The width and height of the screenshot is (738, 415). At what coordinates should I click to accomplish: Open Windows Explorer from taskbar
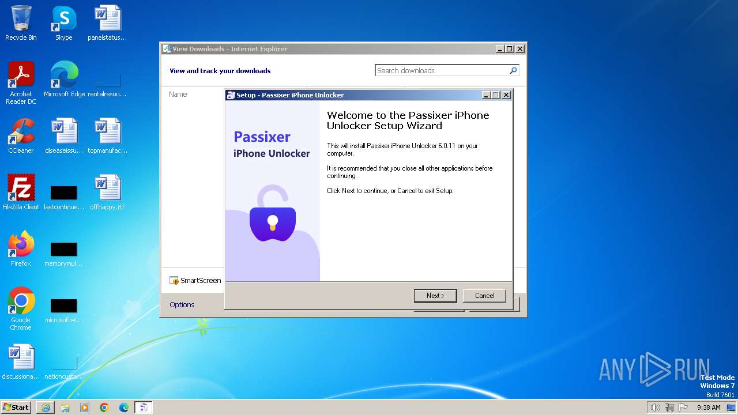65,408
